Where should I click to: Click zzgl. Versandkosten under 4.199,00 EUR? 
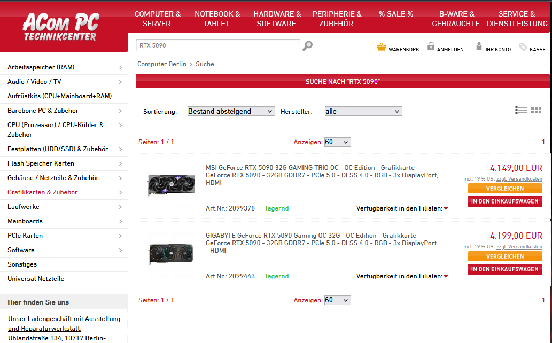pos(519,247)
